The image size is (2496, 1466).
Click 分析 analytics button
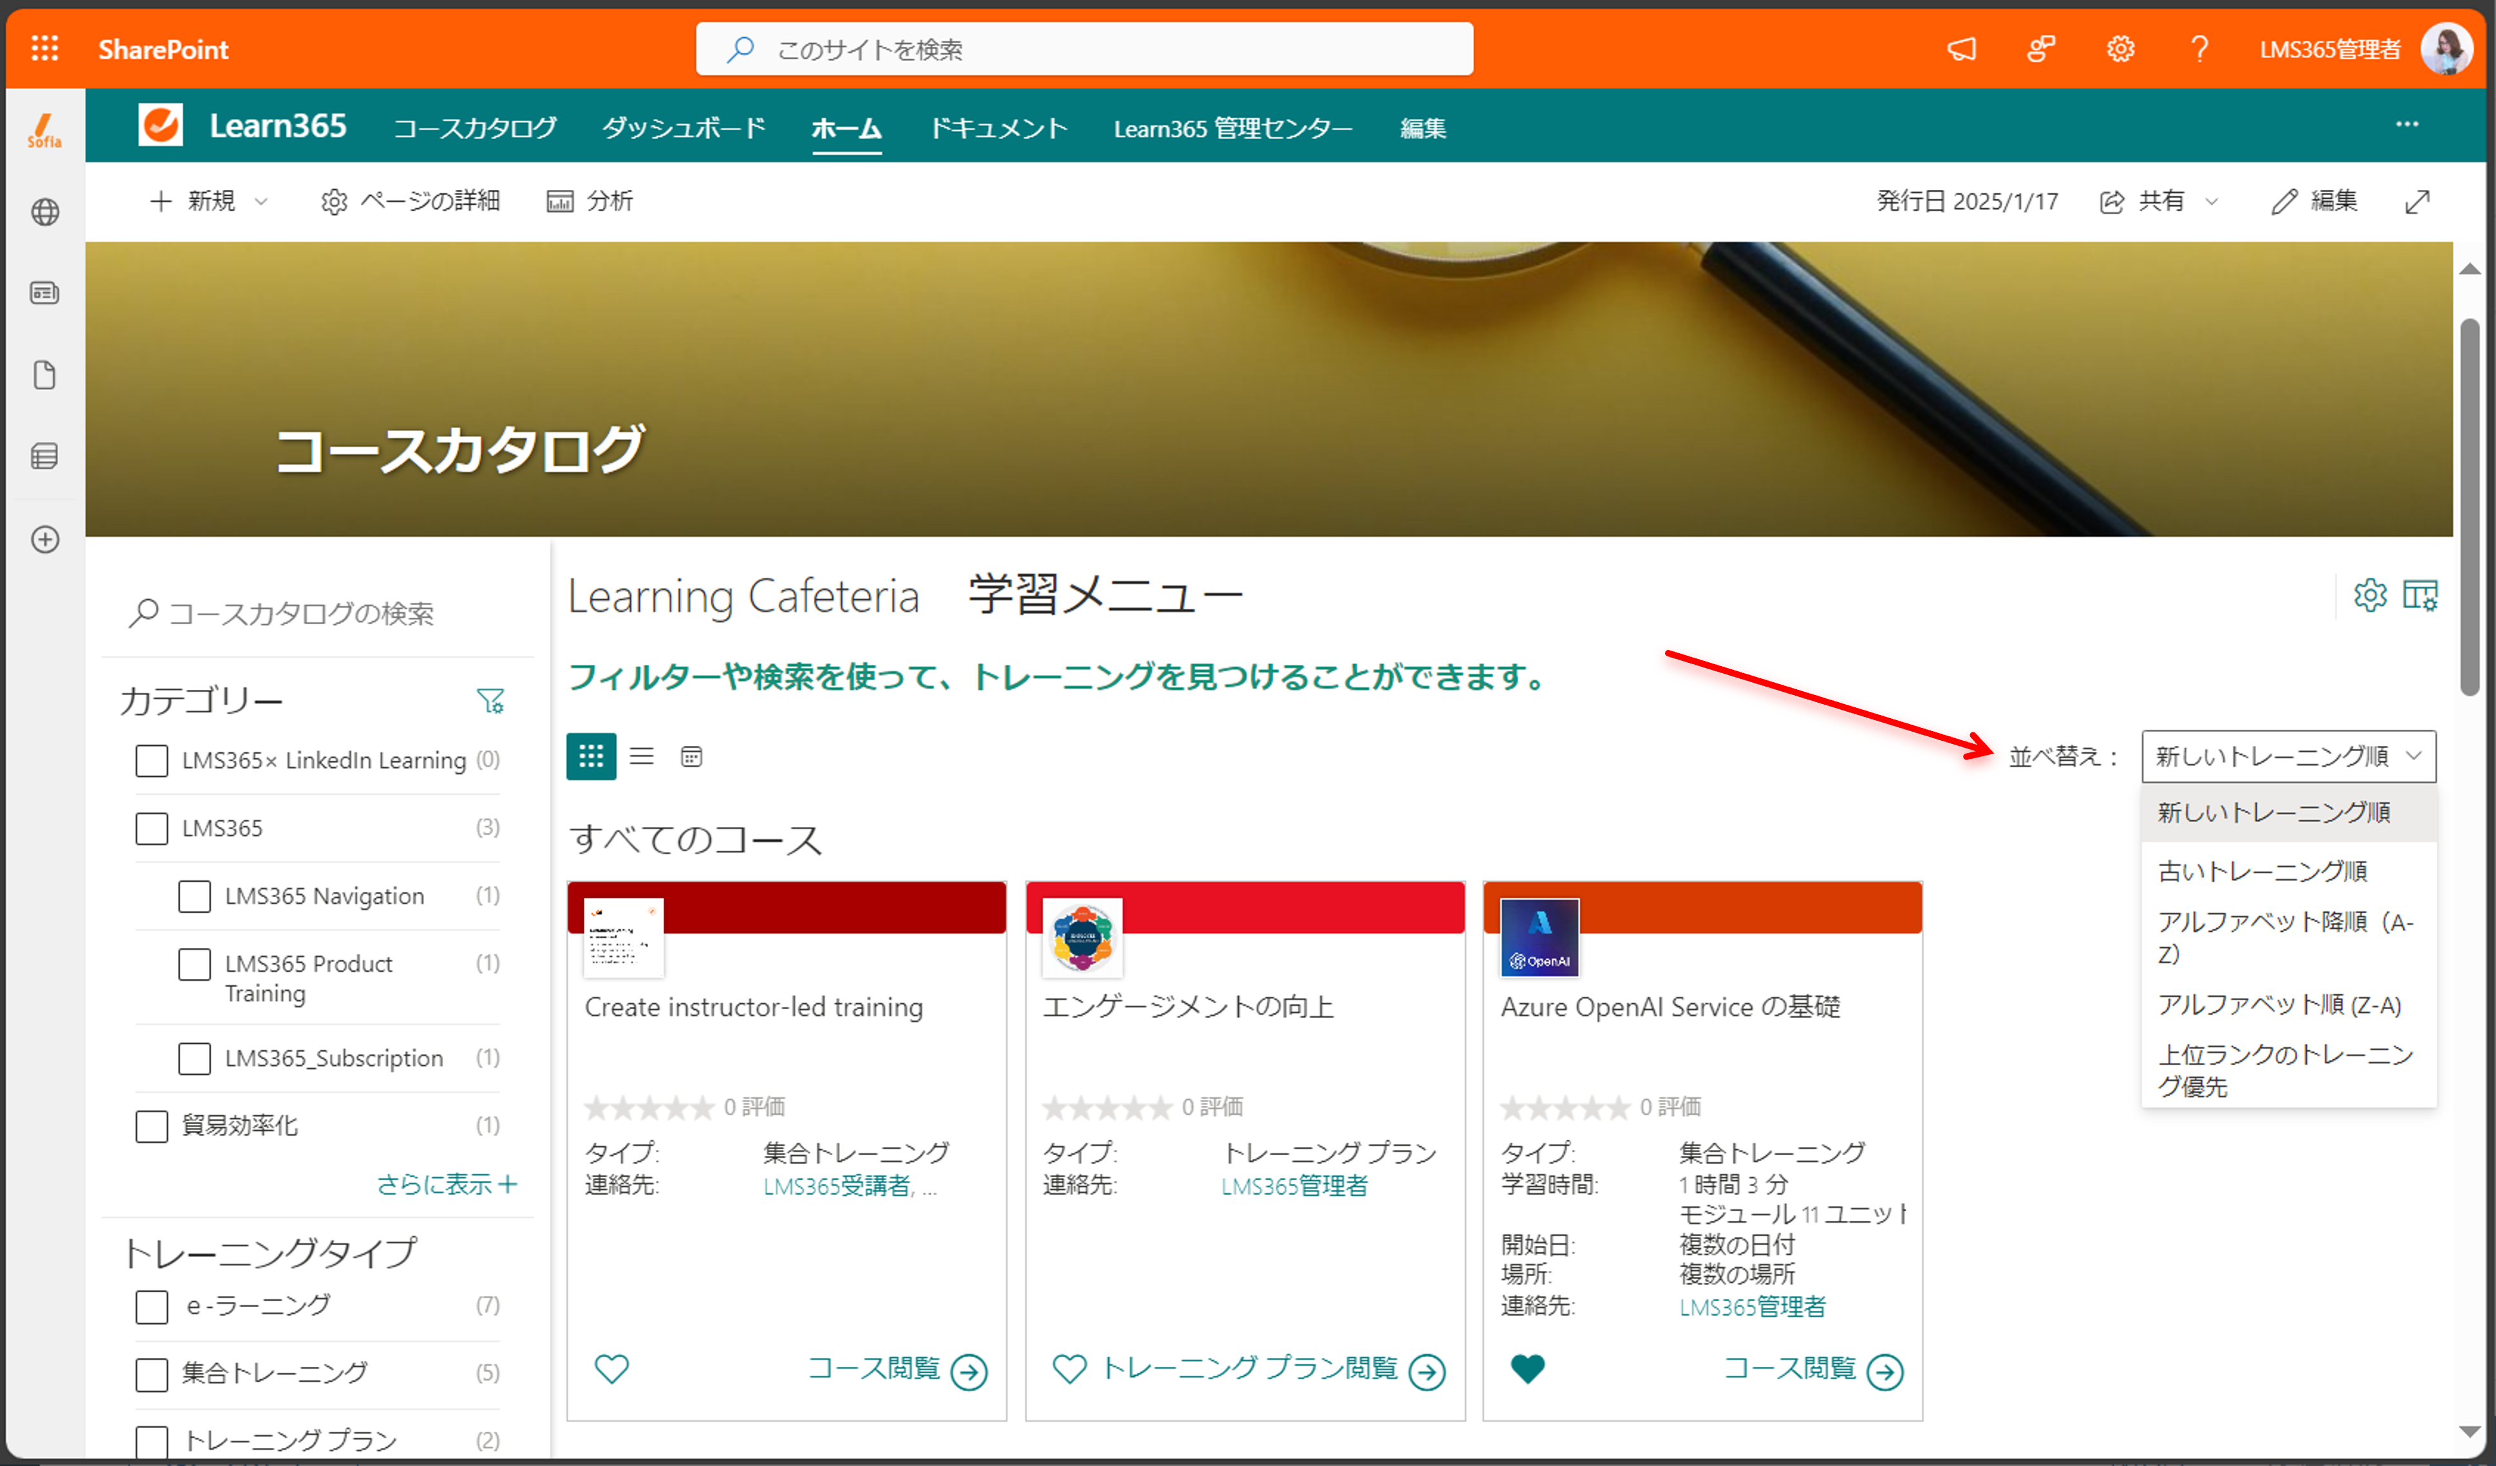(590, 201)
